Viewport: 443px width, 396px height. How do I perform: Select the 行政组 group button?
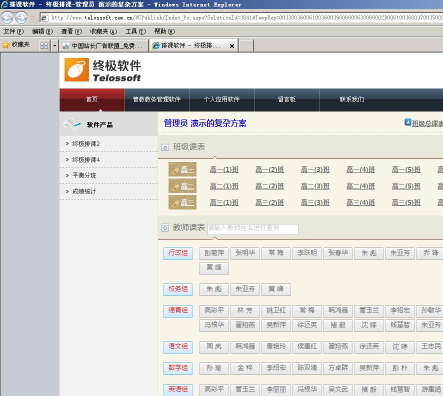click(x=178, y=253)
